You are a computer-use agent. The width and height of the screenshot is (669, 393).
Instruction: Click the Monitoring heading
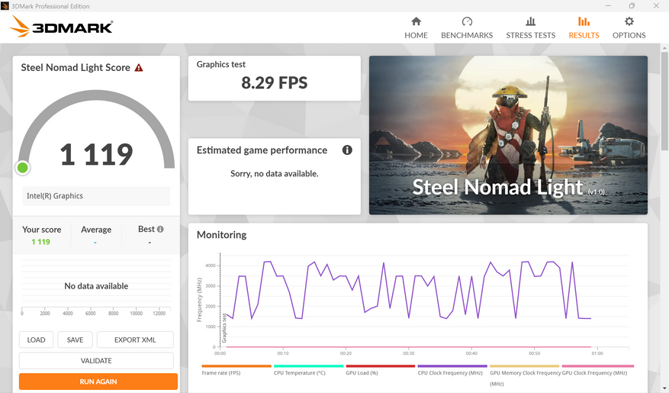coord(221,235)
